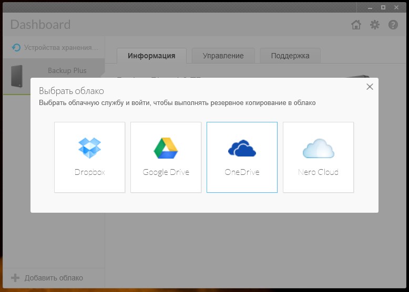This screenshot has width=409, height=292.
Task: Open the Home icon in Dashboard header
Action: pos(356,25)
